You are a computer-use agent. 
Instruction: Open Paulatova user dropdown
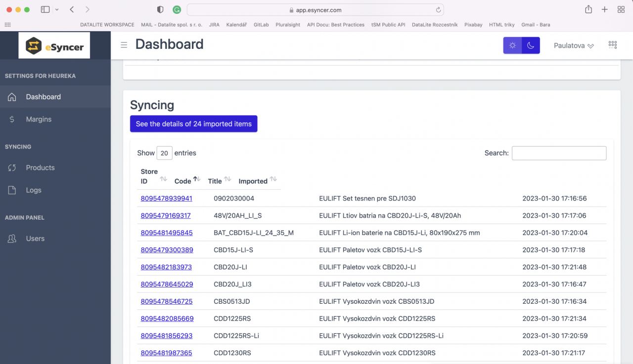[574, 45]
